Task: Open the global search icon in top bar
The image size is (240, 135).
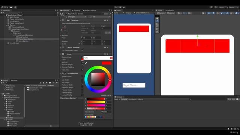Action: (216, 7)
